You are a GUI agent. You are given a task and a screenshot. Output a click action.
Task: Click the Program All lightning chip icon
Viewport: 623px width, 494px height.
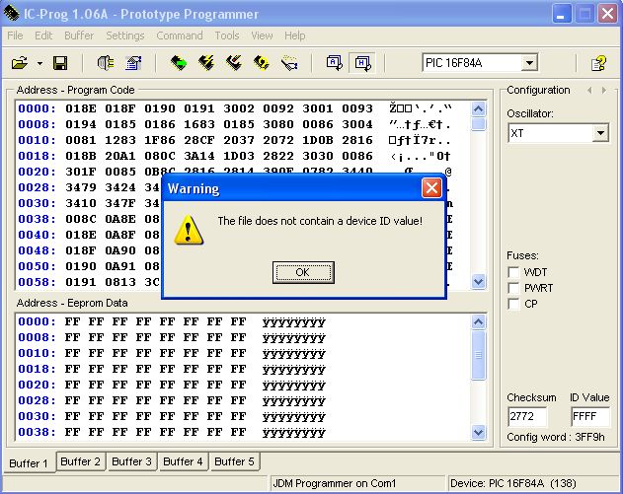click(x=206, y=63)
